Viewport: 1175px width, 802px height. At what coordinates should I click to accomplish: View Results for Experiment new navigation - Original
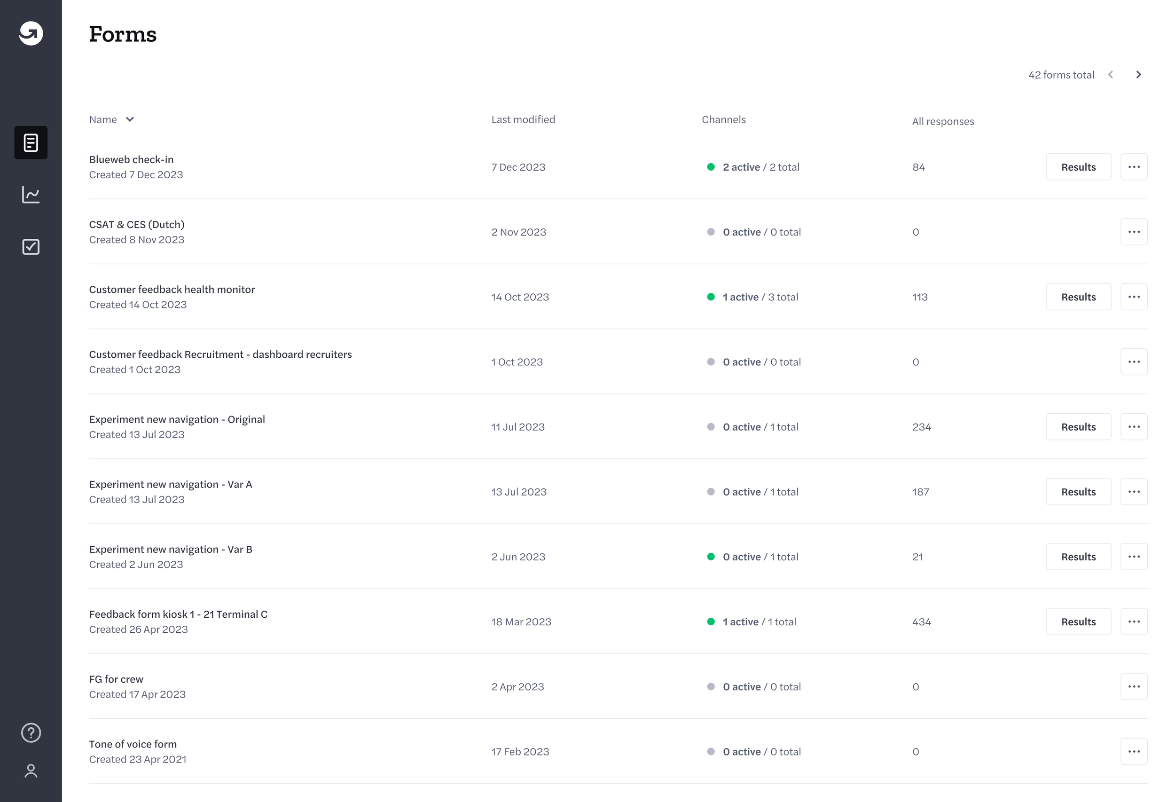pyautogui.click(x=1079, y=427)
